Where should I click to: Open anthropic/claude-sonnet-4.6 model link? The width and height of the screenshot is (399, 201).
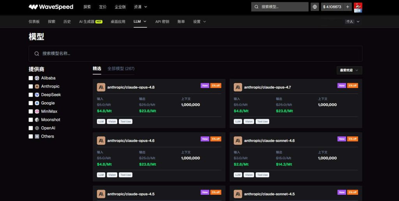click(269, 141)
